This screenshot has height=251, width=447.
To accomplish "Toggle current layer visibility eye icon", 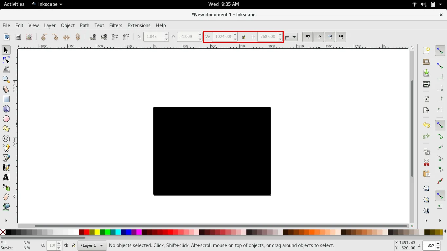I will (x=66, y=245).
